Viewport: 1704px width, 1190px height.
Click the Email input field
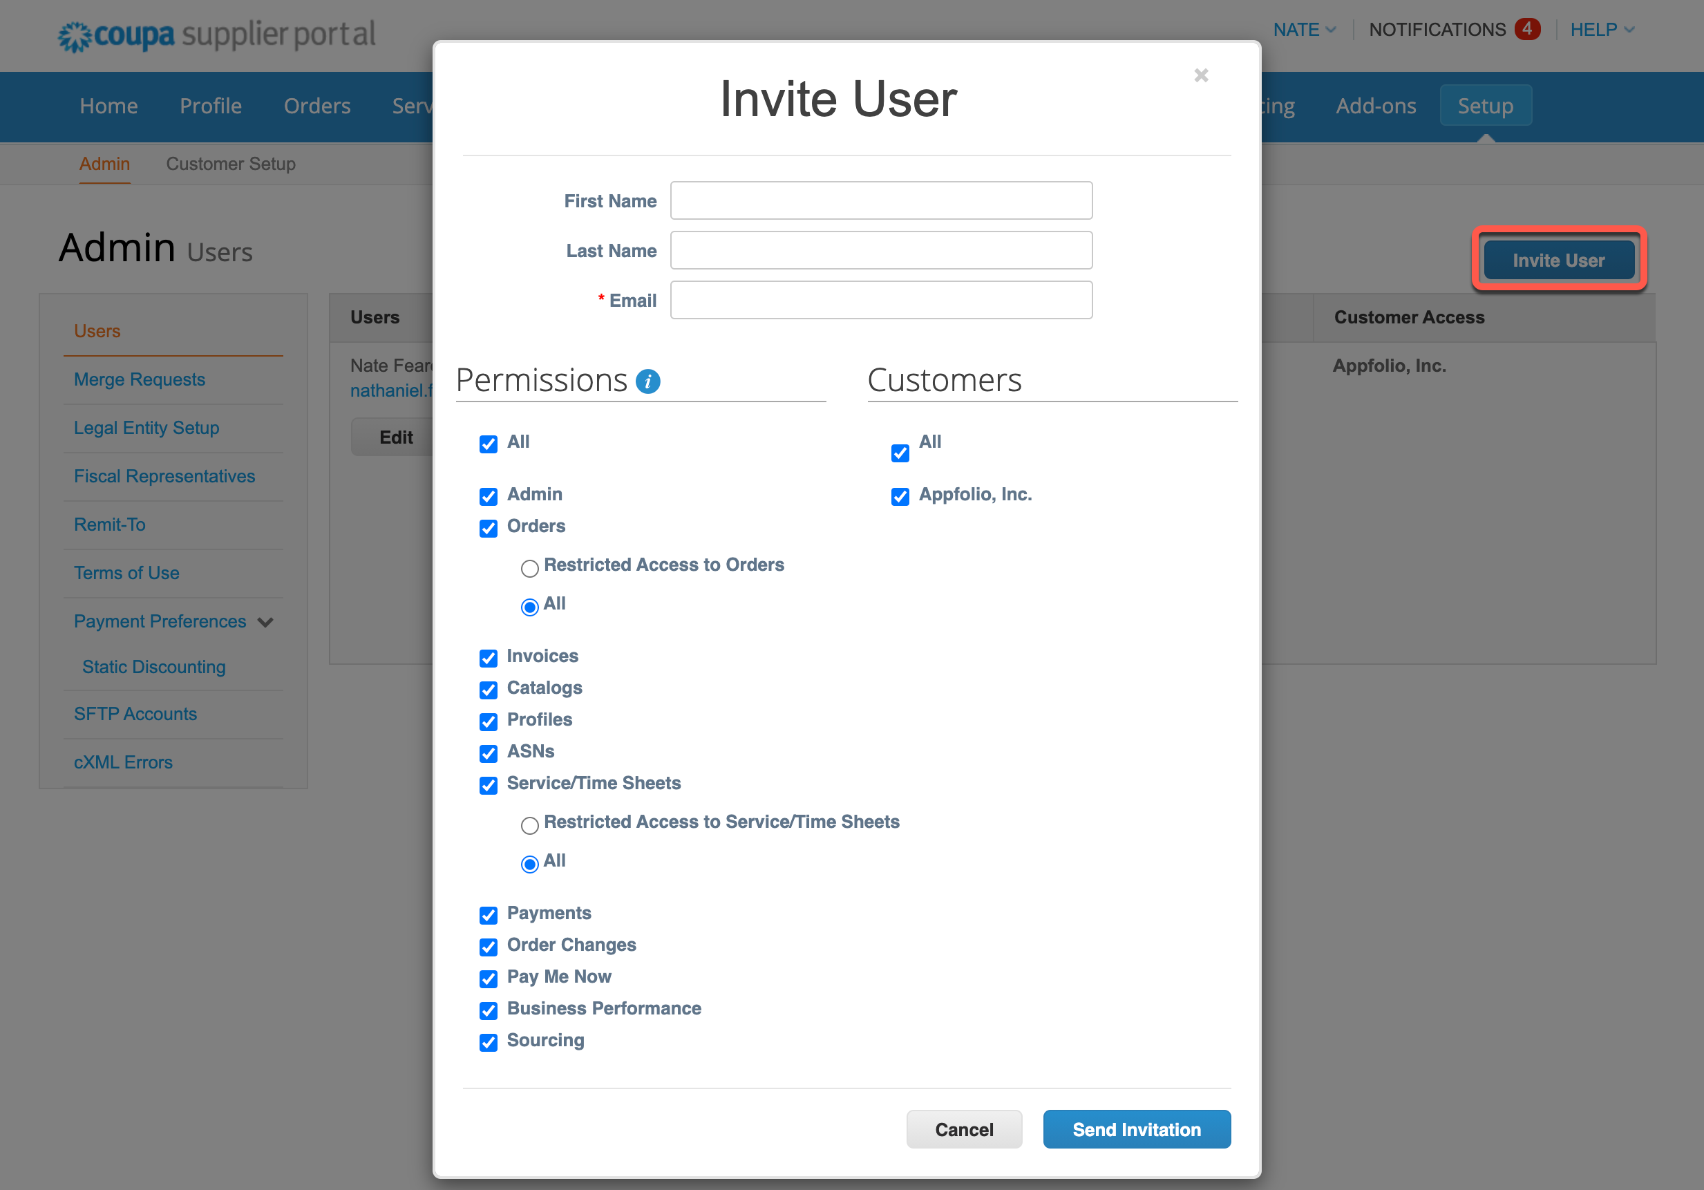pyautogui.click(x=881, y=300)
